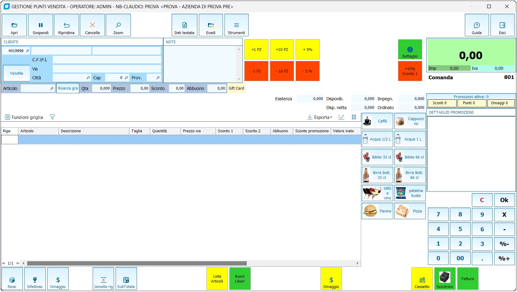Open the Guida help
The image size is (517, 292).
point(477,25)
